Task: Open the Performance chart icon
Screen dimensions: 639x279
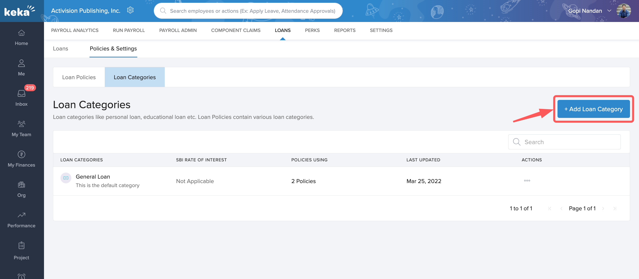Action: click(21, 215)
